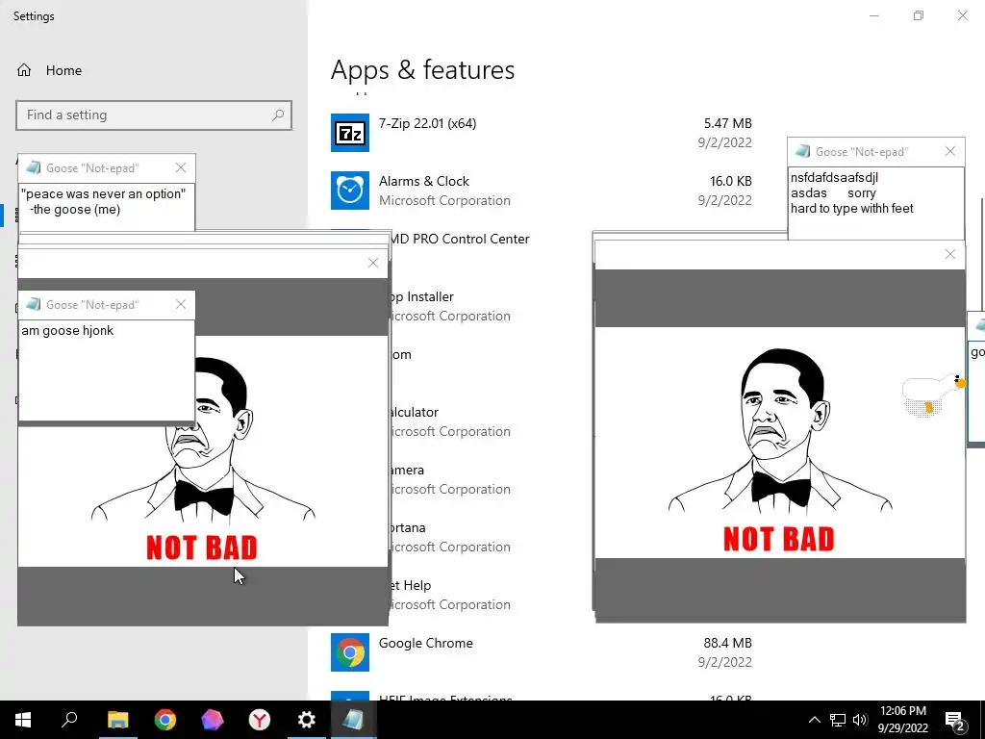Screen dimensions: 985x739
Task: Restore down the Settings window
Action: click(919, 15)
